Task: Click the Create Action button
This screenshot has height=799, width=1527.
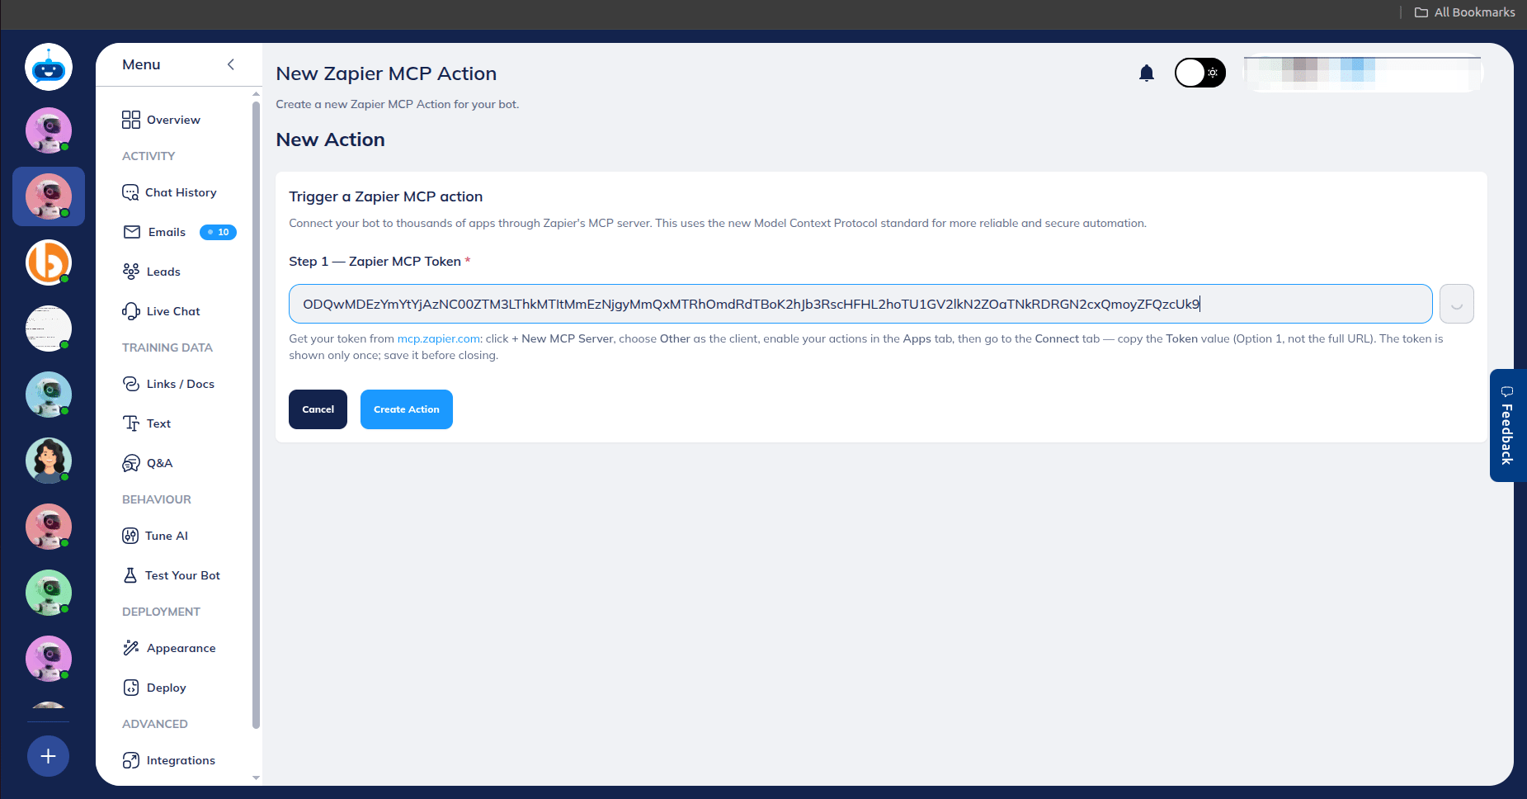Action: click(407, 409)
